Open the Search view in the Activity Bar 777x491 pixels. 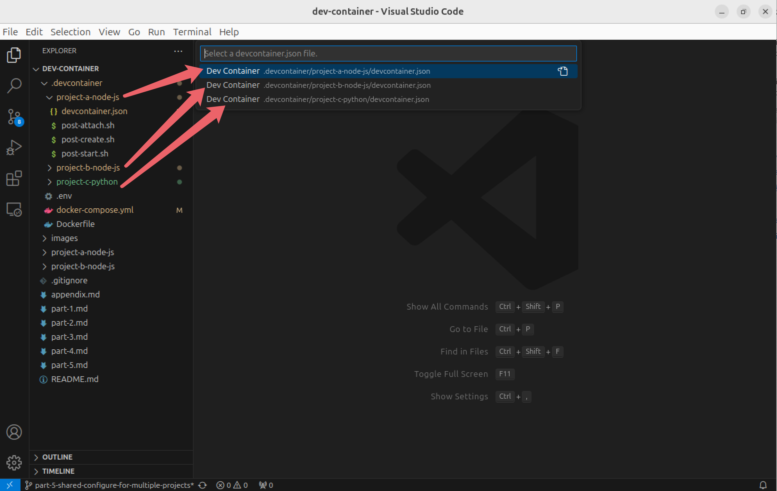(x=14, y=85)
